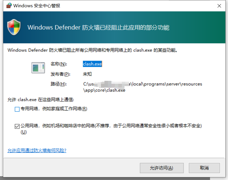
Task: Click the sentence stating firewall blocked clash.exe
Action: click(93, 50)
